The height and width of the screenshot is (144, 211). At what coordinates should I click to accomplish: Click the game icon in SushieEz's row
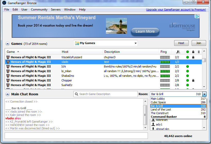8,85
